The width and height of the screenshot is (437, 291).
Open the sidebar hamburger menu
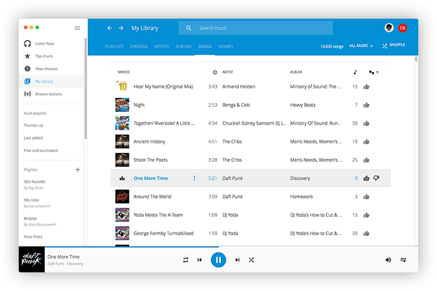point(78,28)
